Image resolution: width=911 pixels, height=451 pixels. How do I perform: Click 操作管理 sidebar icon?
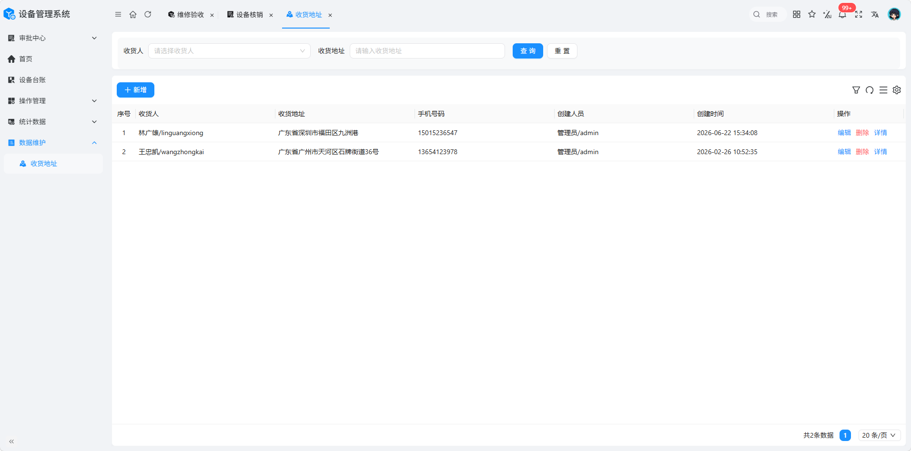11,101
